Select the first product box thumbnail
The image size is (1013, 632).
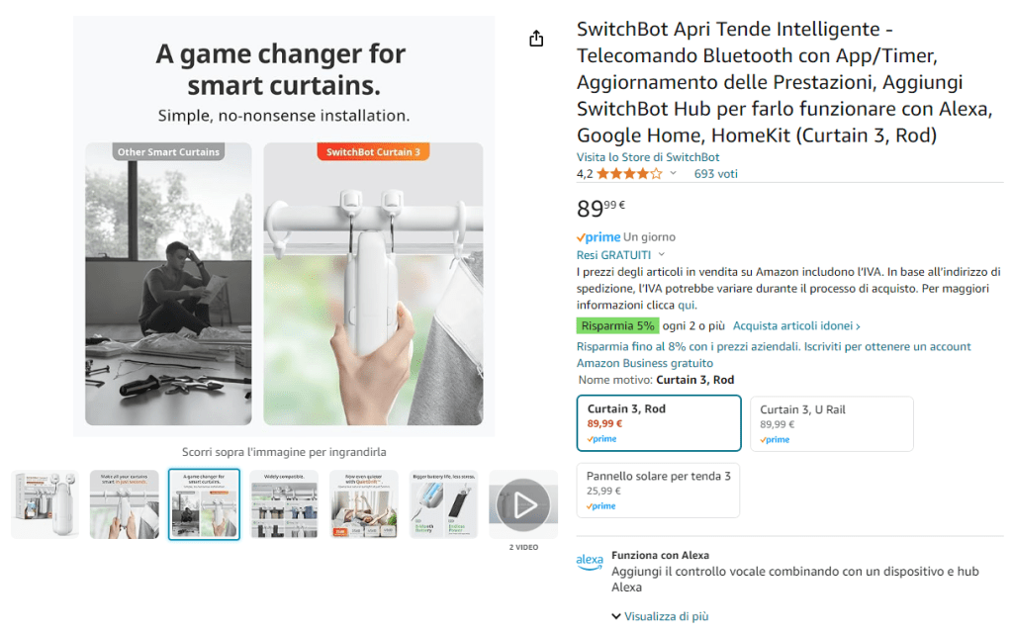[46, 504]
